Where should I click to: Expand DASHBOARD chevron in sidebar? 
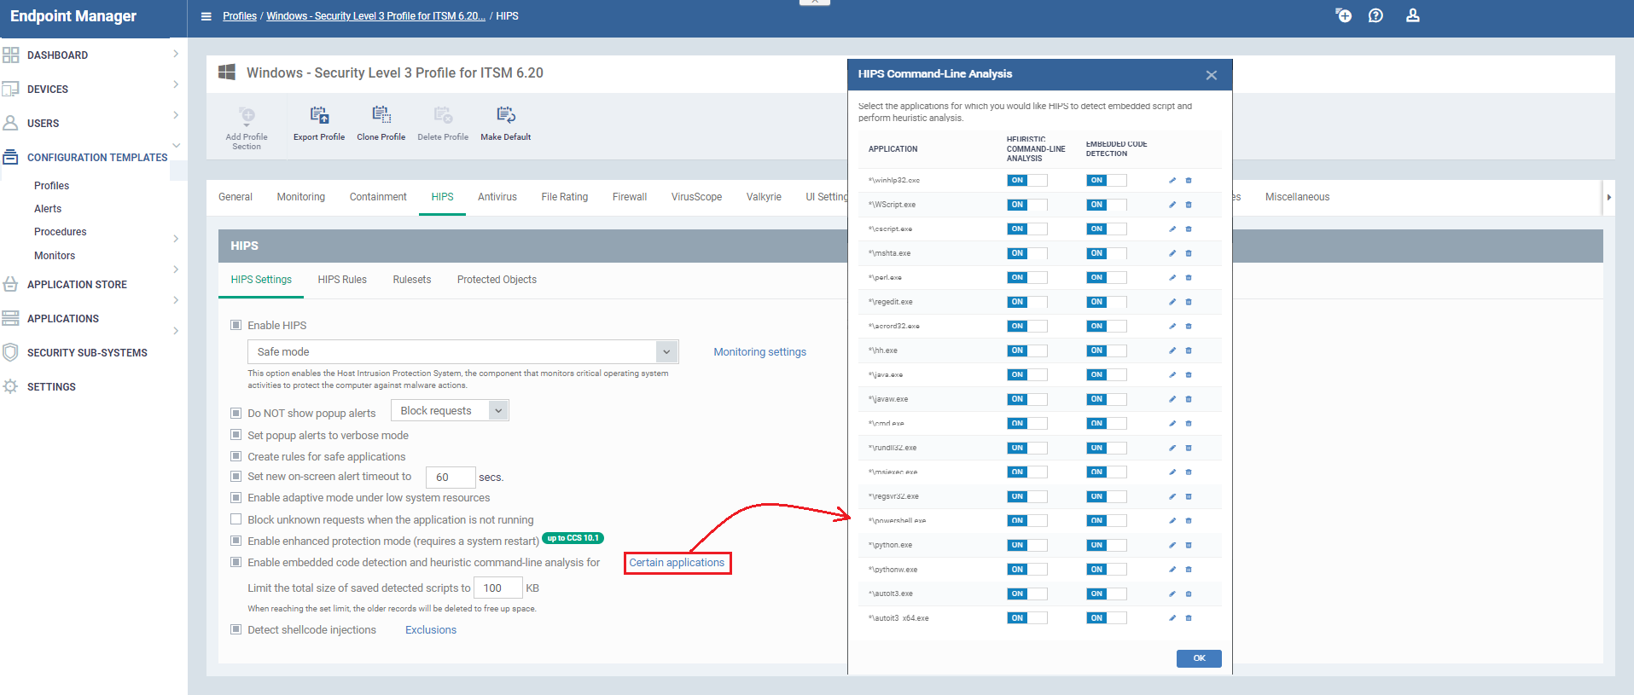[x=176, y=54]
